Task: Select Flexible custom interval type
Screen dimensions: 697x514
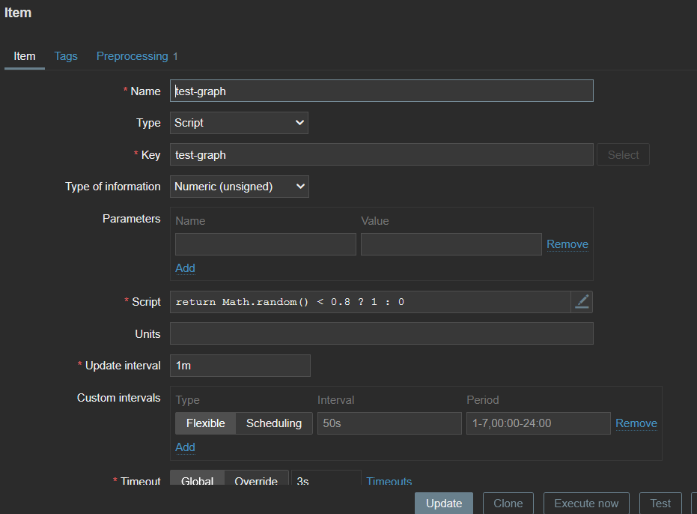Action: coord(205,423)
